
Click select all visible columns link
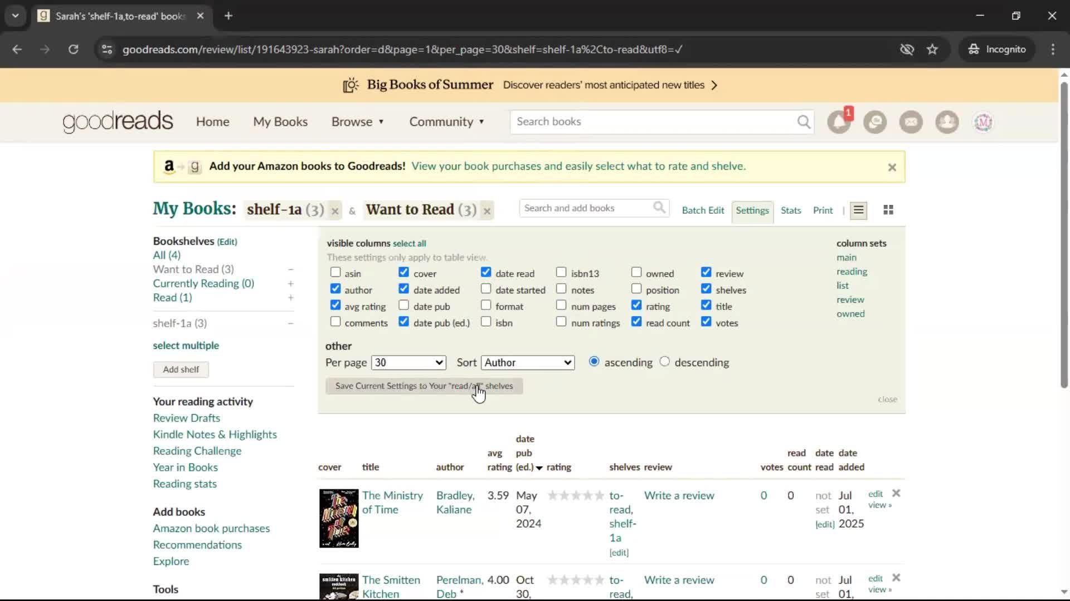click(409, 244)
